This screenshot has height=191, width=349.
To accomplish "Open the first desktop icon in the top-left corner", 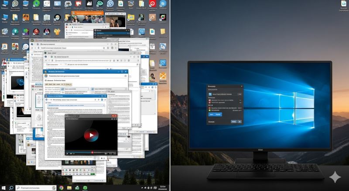I will pyautogui.click(x=5, y=5).
